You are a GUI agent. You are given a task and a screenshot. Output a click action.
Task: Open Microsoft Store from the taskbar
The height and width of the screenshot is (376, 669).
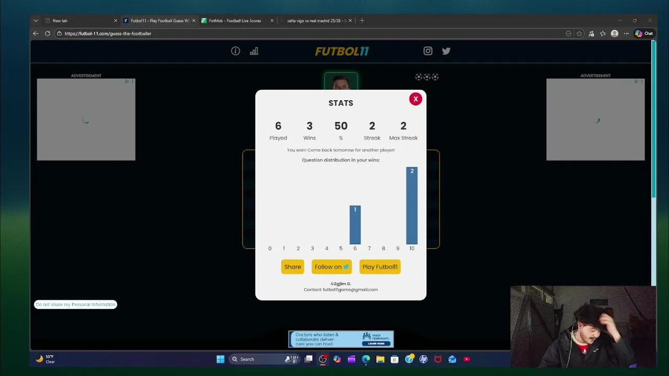(x=395, y=359)
